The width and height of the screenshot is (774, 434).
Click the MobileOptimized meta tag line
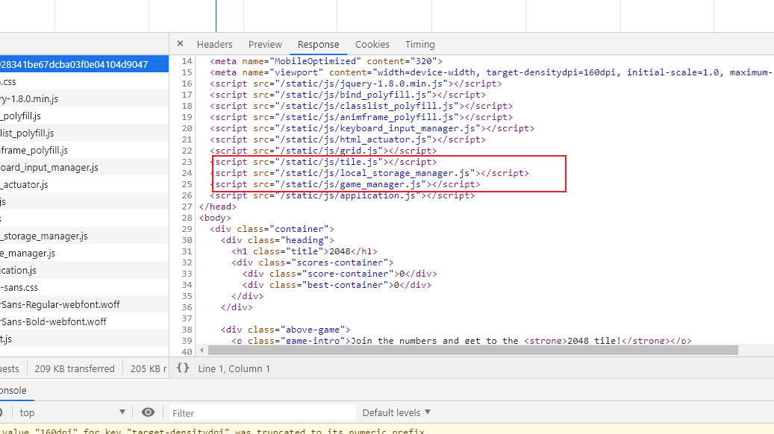(x=325, y=61)
